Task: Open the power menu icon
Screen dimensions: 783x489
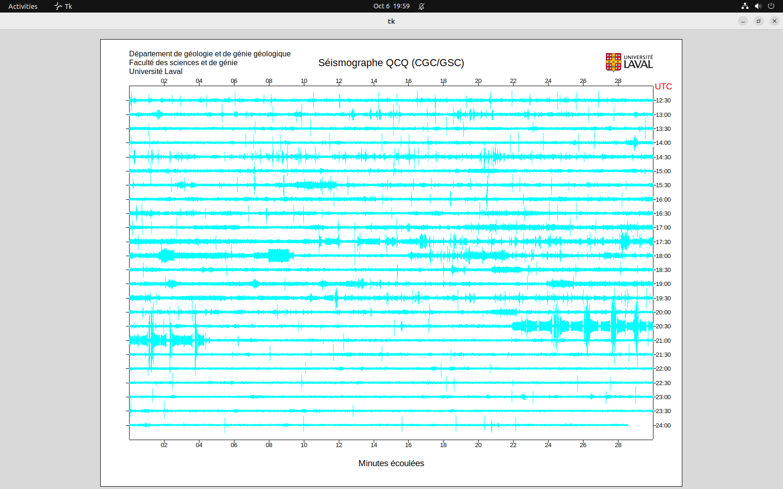Action: [771, 6]
